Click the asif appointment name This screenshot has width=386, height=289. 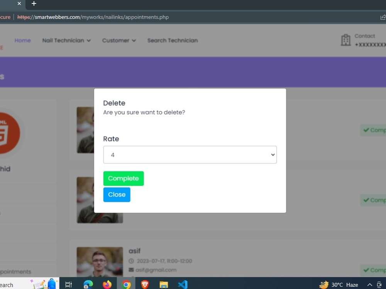pyautogui.click(x=134, y=251)
